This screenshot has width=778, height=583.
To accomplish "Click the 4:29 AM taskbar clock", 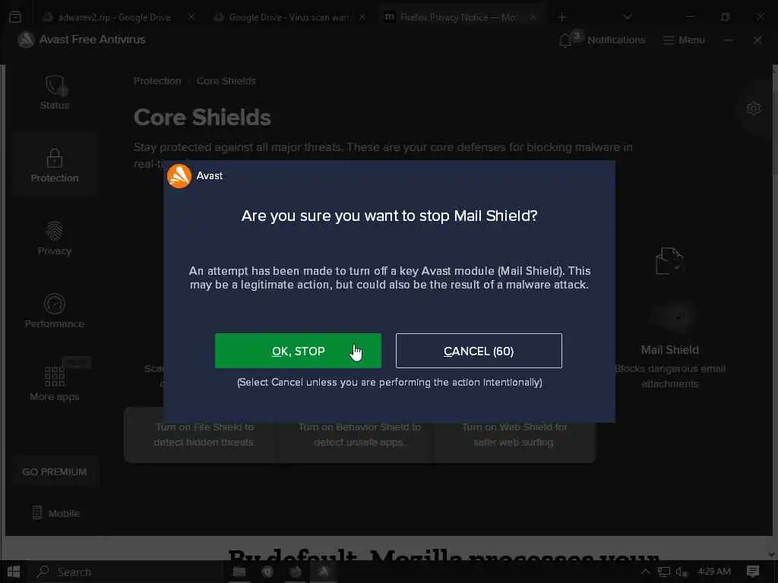I will point(714,572).
